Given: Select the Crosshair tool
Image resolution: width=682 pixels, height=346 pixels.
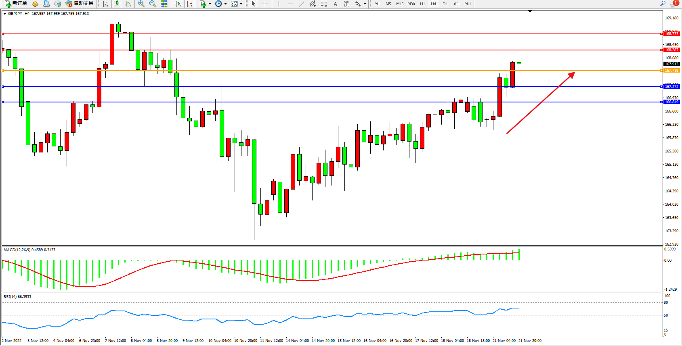Looking at the screenshot, I should 265,4.
